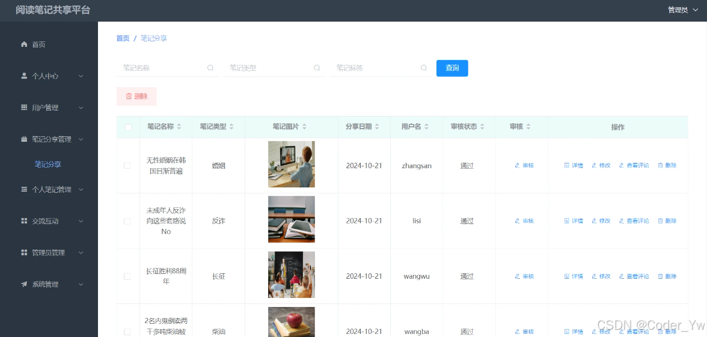Image resolution: width=707 pixels, height=337 pixels.
Task: Expand 个人中心 sidebar menu chevron
Action: pyautogui.click(x=81, y=76)
